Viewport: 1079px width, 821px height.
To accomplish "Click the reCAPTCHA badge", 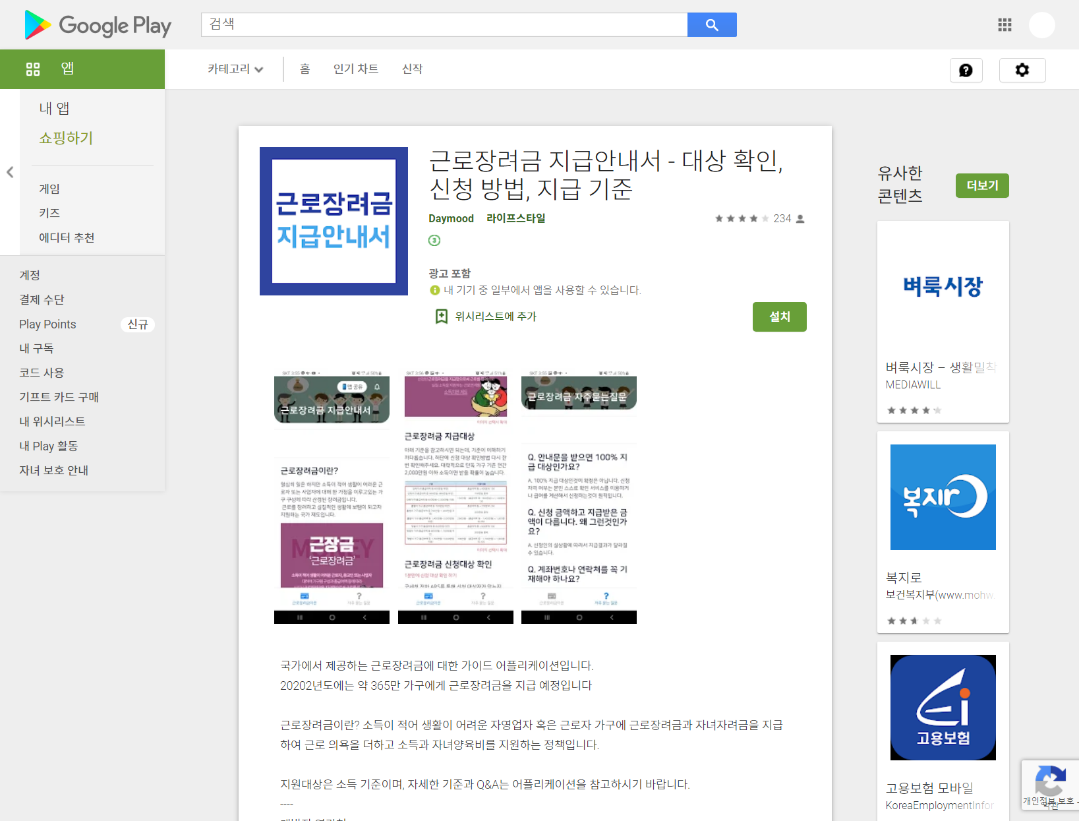I will click(x=1050, y=785).
